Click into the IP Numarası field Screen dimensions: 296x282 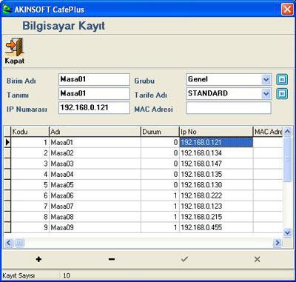point(94,108)
